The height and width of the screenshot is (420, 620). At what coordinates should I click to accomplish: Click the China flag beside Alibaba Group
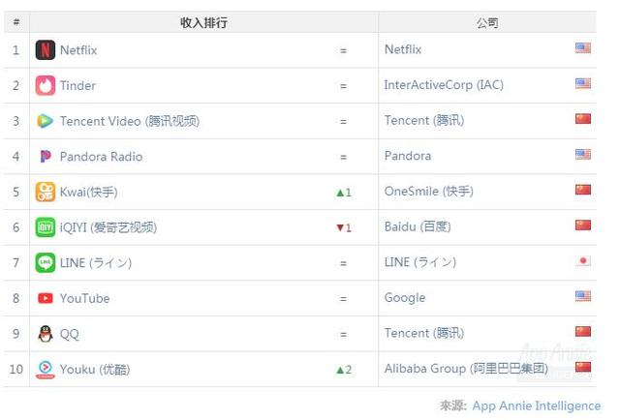pos(583,368)
